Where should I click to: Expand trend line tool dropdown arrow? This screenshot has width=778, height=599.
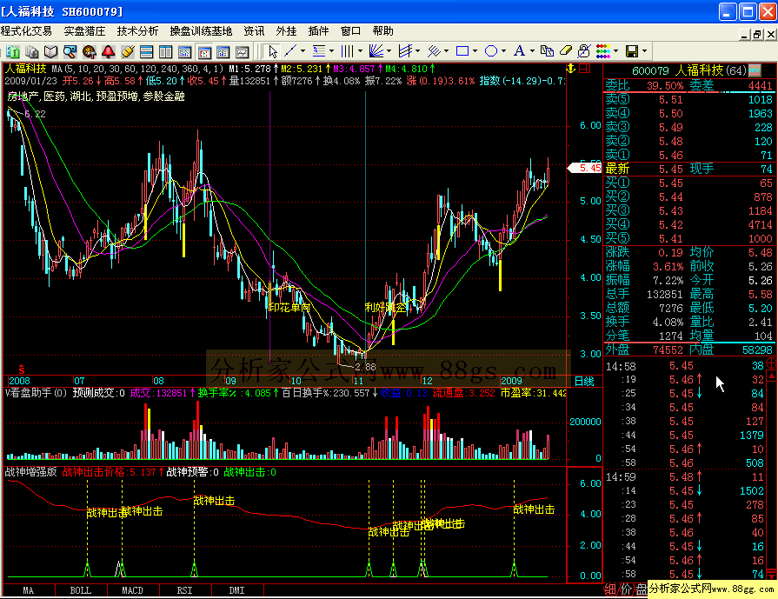pyautogui.click(x=303, y=51)
